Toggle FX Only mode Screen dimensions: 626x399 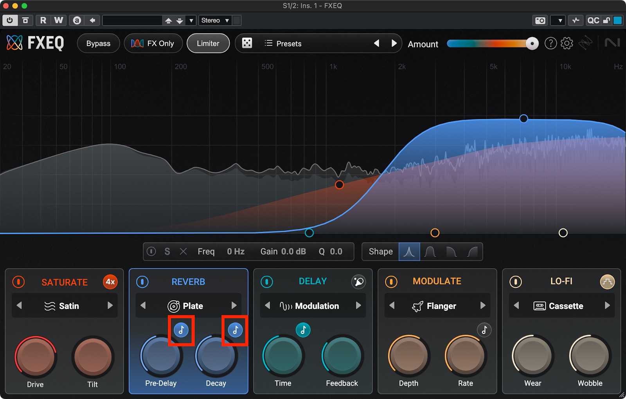(153, 43)
